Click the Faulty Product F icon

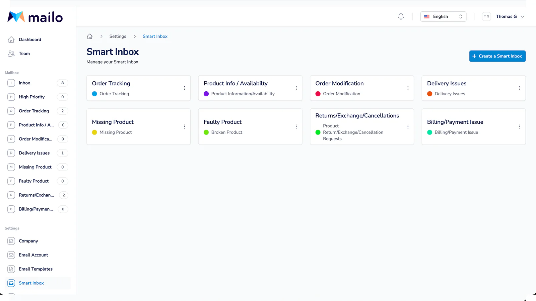click(x=11, y=181)
